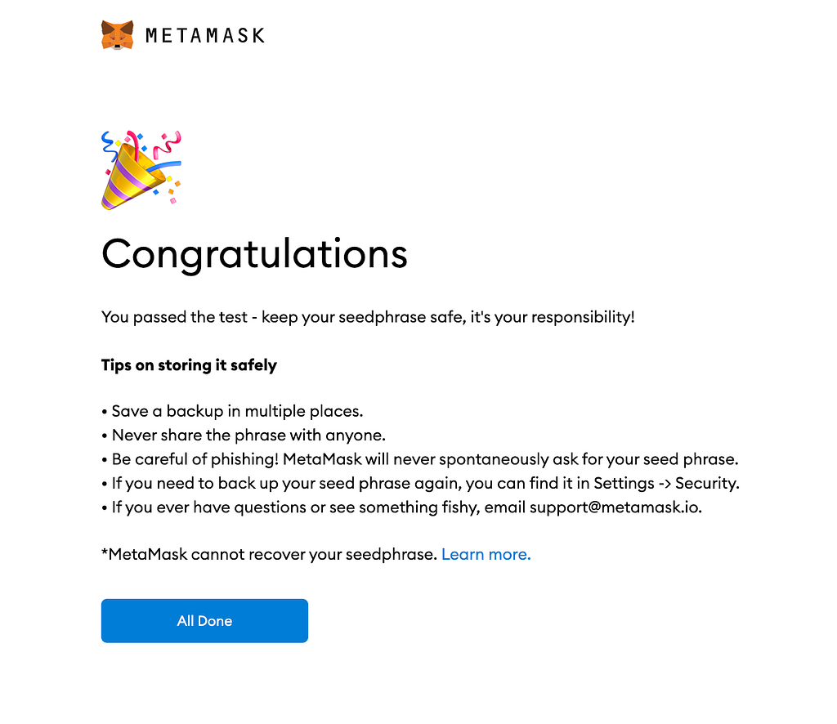The image size is (837, 724).
Task: Click the 'Settings -> Security' text
Action: pos(666,484)
